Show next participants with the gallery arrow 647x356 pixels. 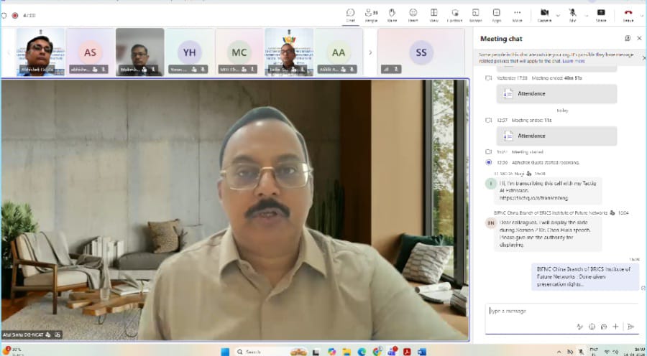coord(370,52)
